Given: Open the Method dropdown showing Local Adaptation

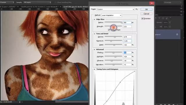Looking at the screenshot, I should (x=112, y=15).
